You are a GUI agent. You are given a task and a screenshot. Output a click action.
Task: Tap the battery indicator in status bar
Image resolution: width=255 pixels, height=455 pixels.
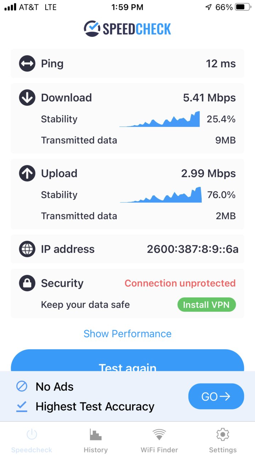[x=243, y=7]
